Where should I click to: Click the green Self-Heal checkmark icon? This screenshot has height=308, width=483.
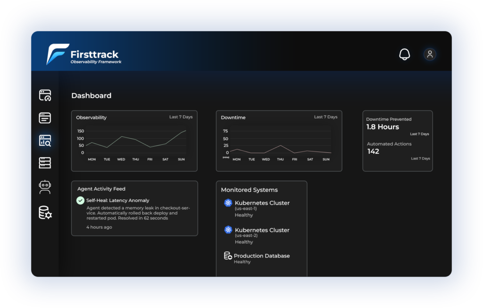click(x=81, y=200)
